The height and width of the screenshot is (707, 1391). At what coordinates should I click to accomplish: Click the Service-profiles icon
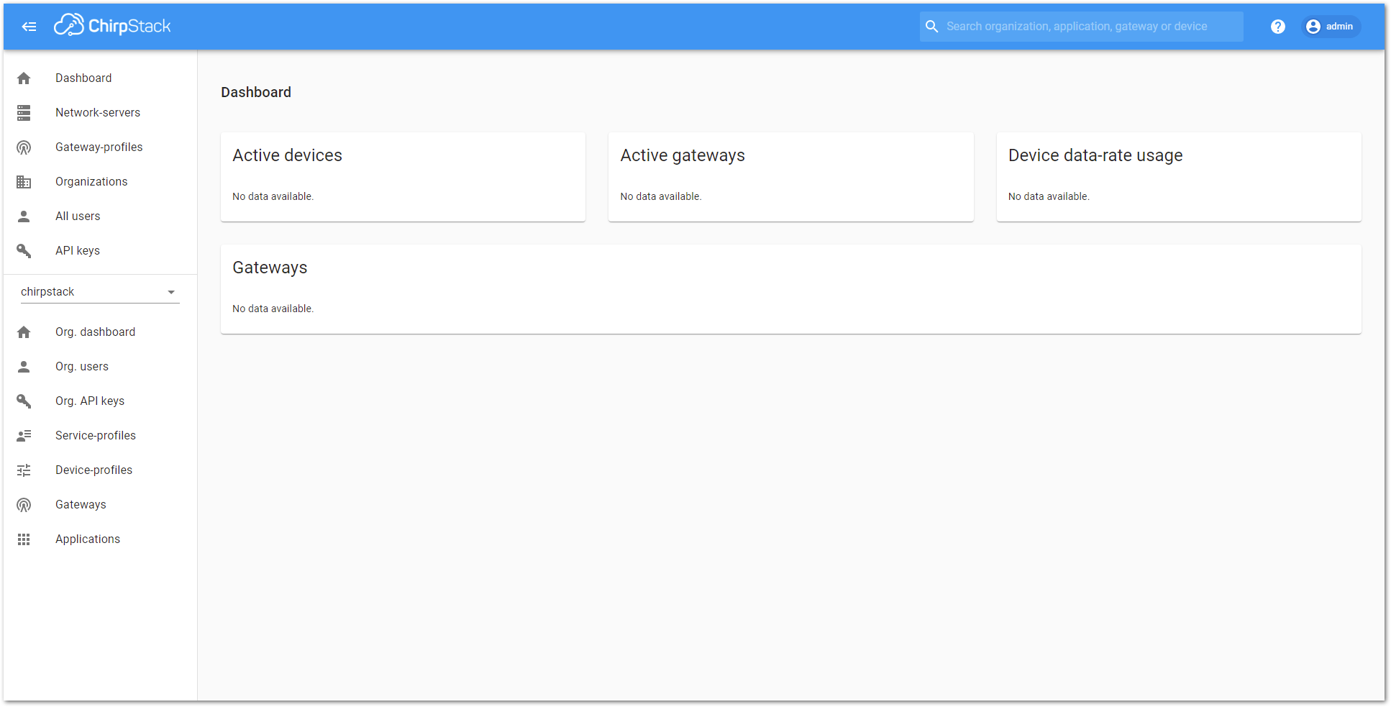[x=24, y=436]
